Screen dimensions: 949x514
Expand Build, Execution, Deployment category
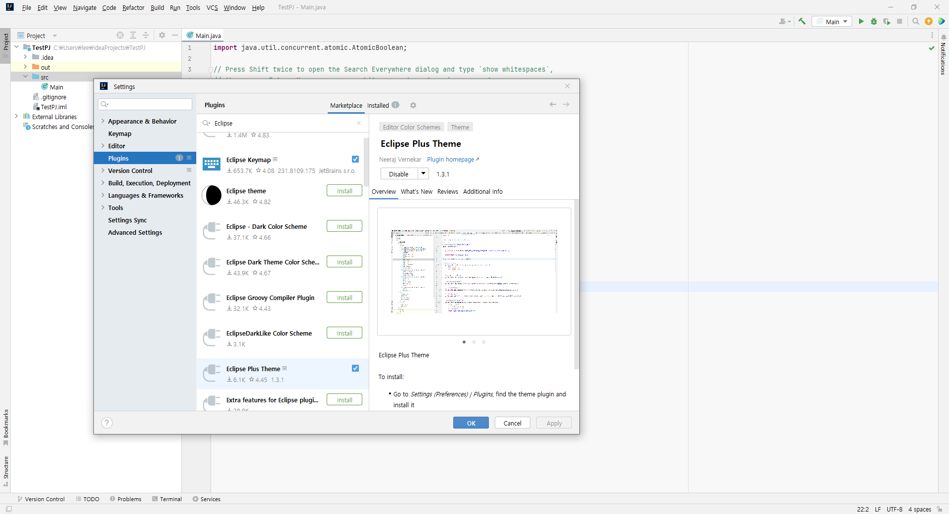click(x=103, y=183)
